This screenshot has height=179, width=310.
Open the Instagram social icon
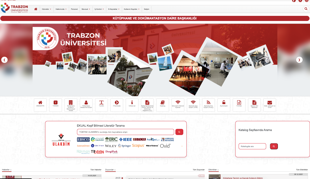(x=307, y=1)
